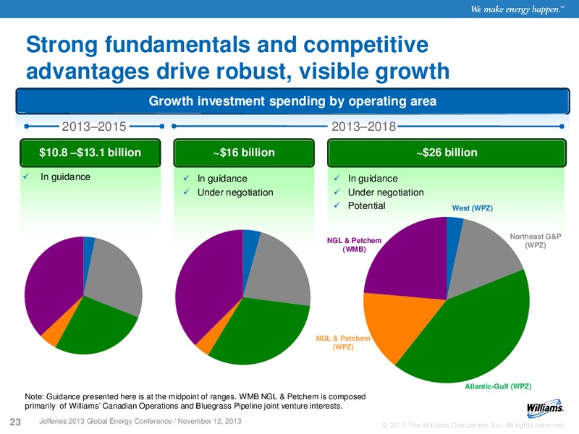Click 'In guidance' under ~$26 billion

(x=373, y=179)
